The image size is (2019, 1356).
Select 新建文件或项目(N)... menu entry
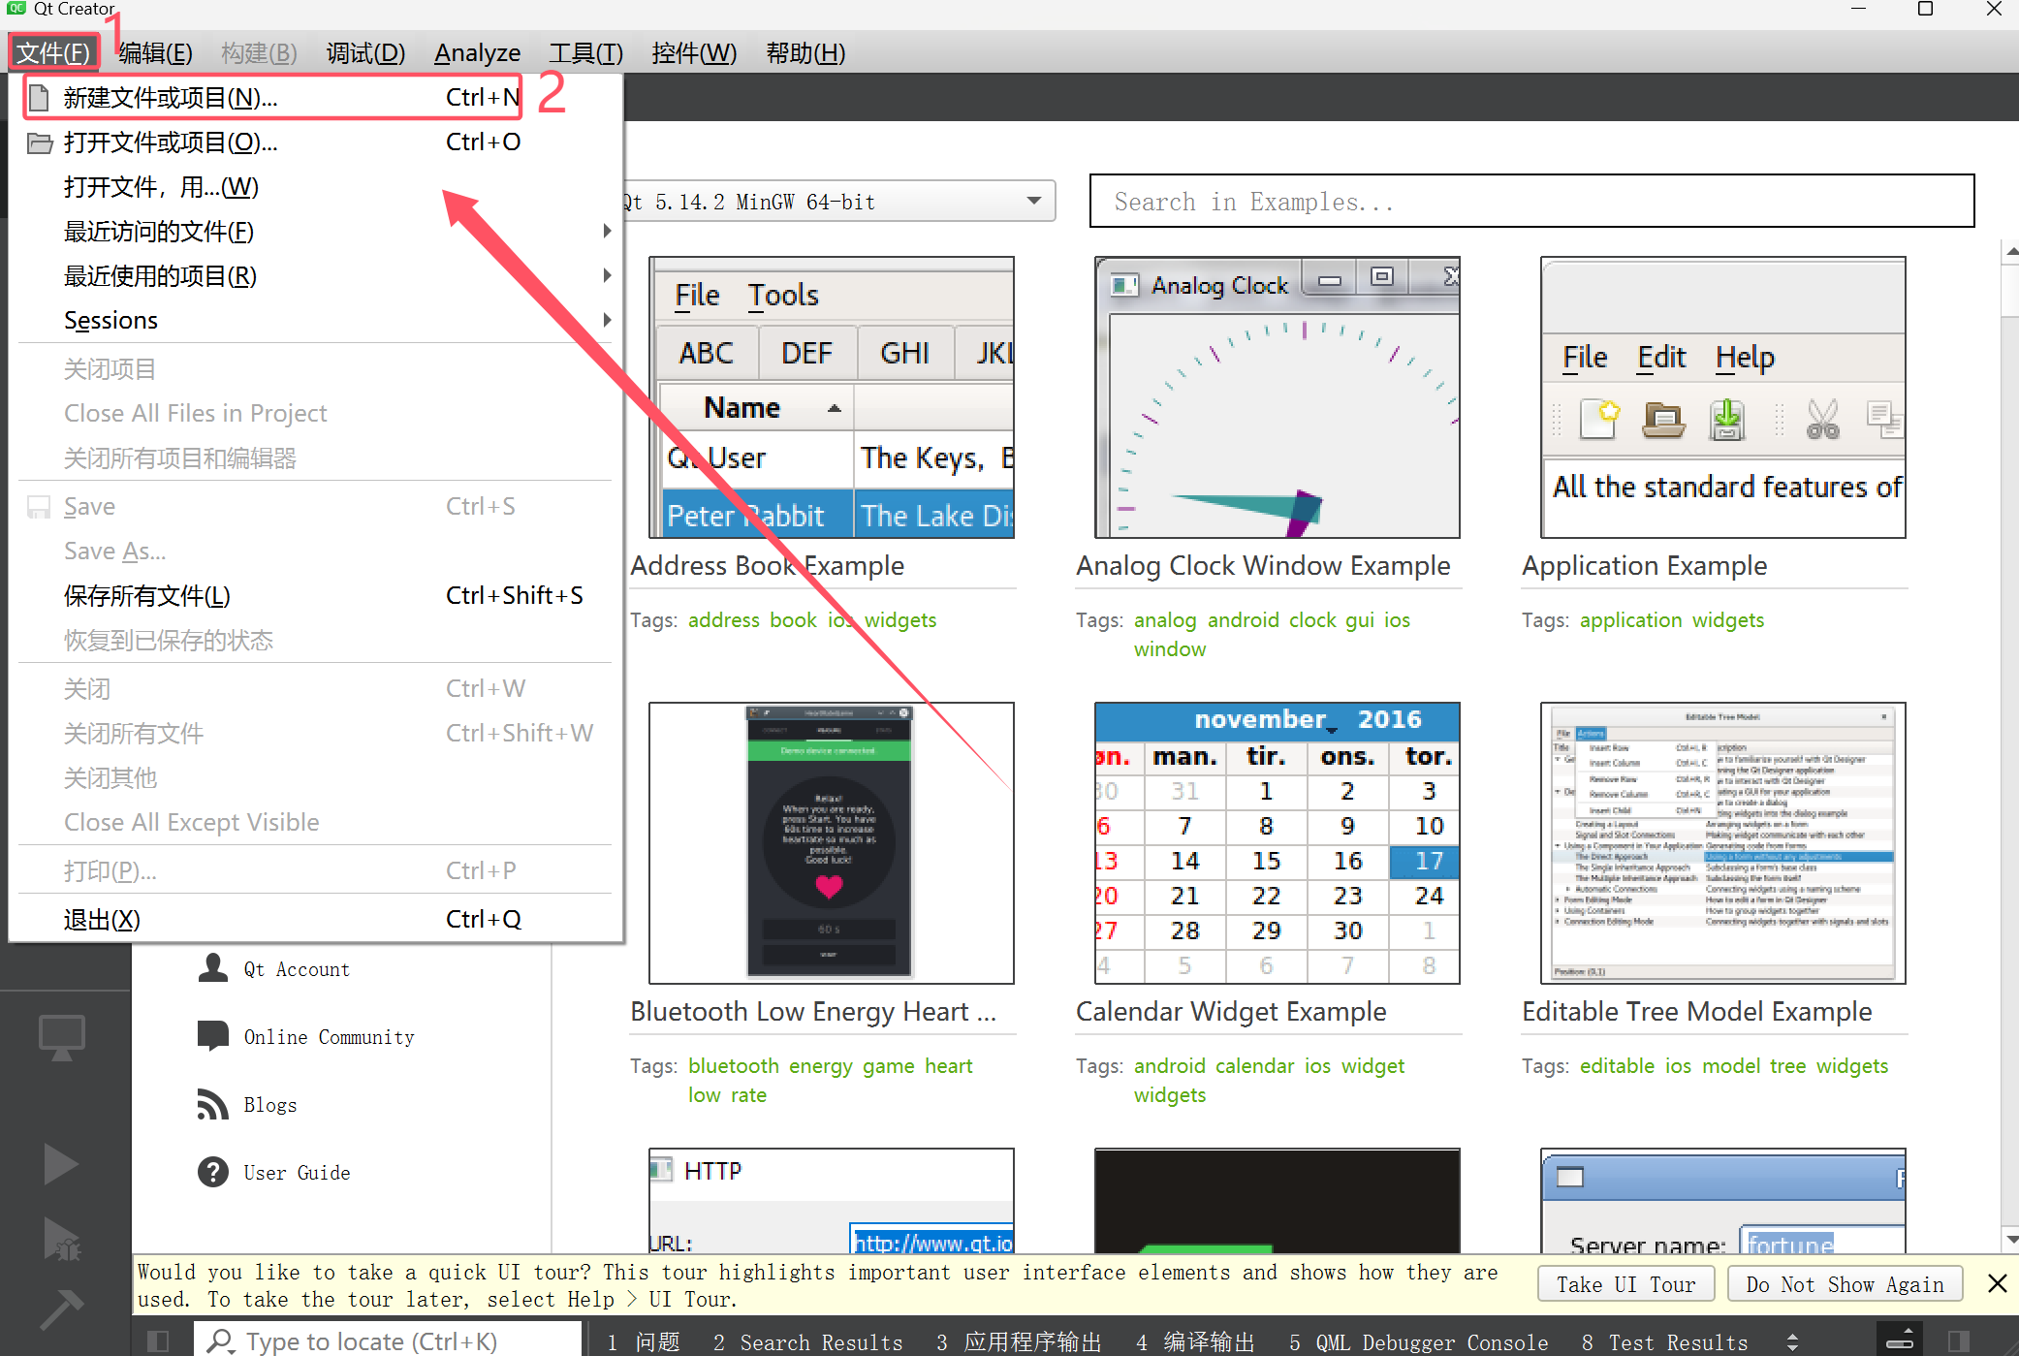tap(316, 98)
